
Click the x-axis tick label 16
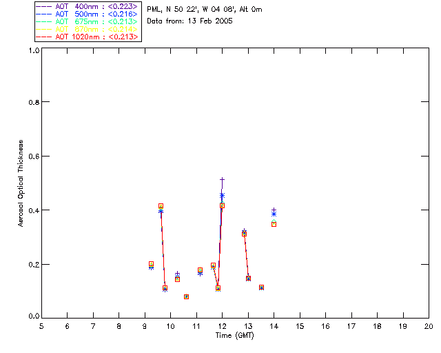326,326
